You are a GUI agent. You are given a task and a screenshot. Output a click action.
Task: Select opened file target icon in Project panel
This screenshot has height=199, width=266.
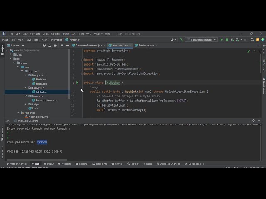click(x=44, y=46)
